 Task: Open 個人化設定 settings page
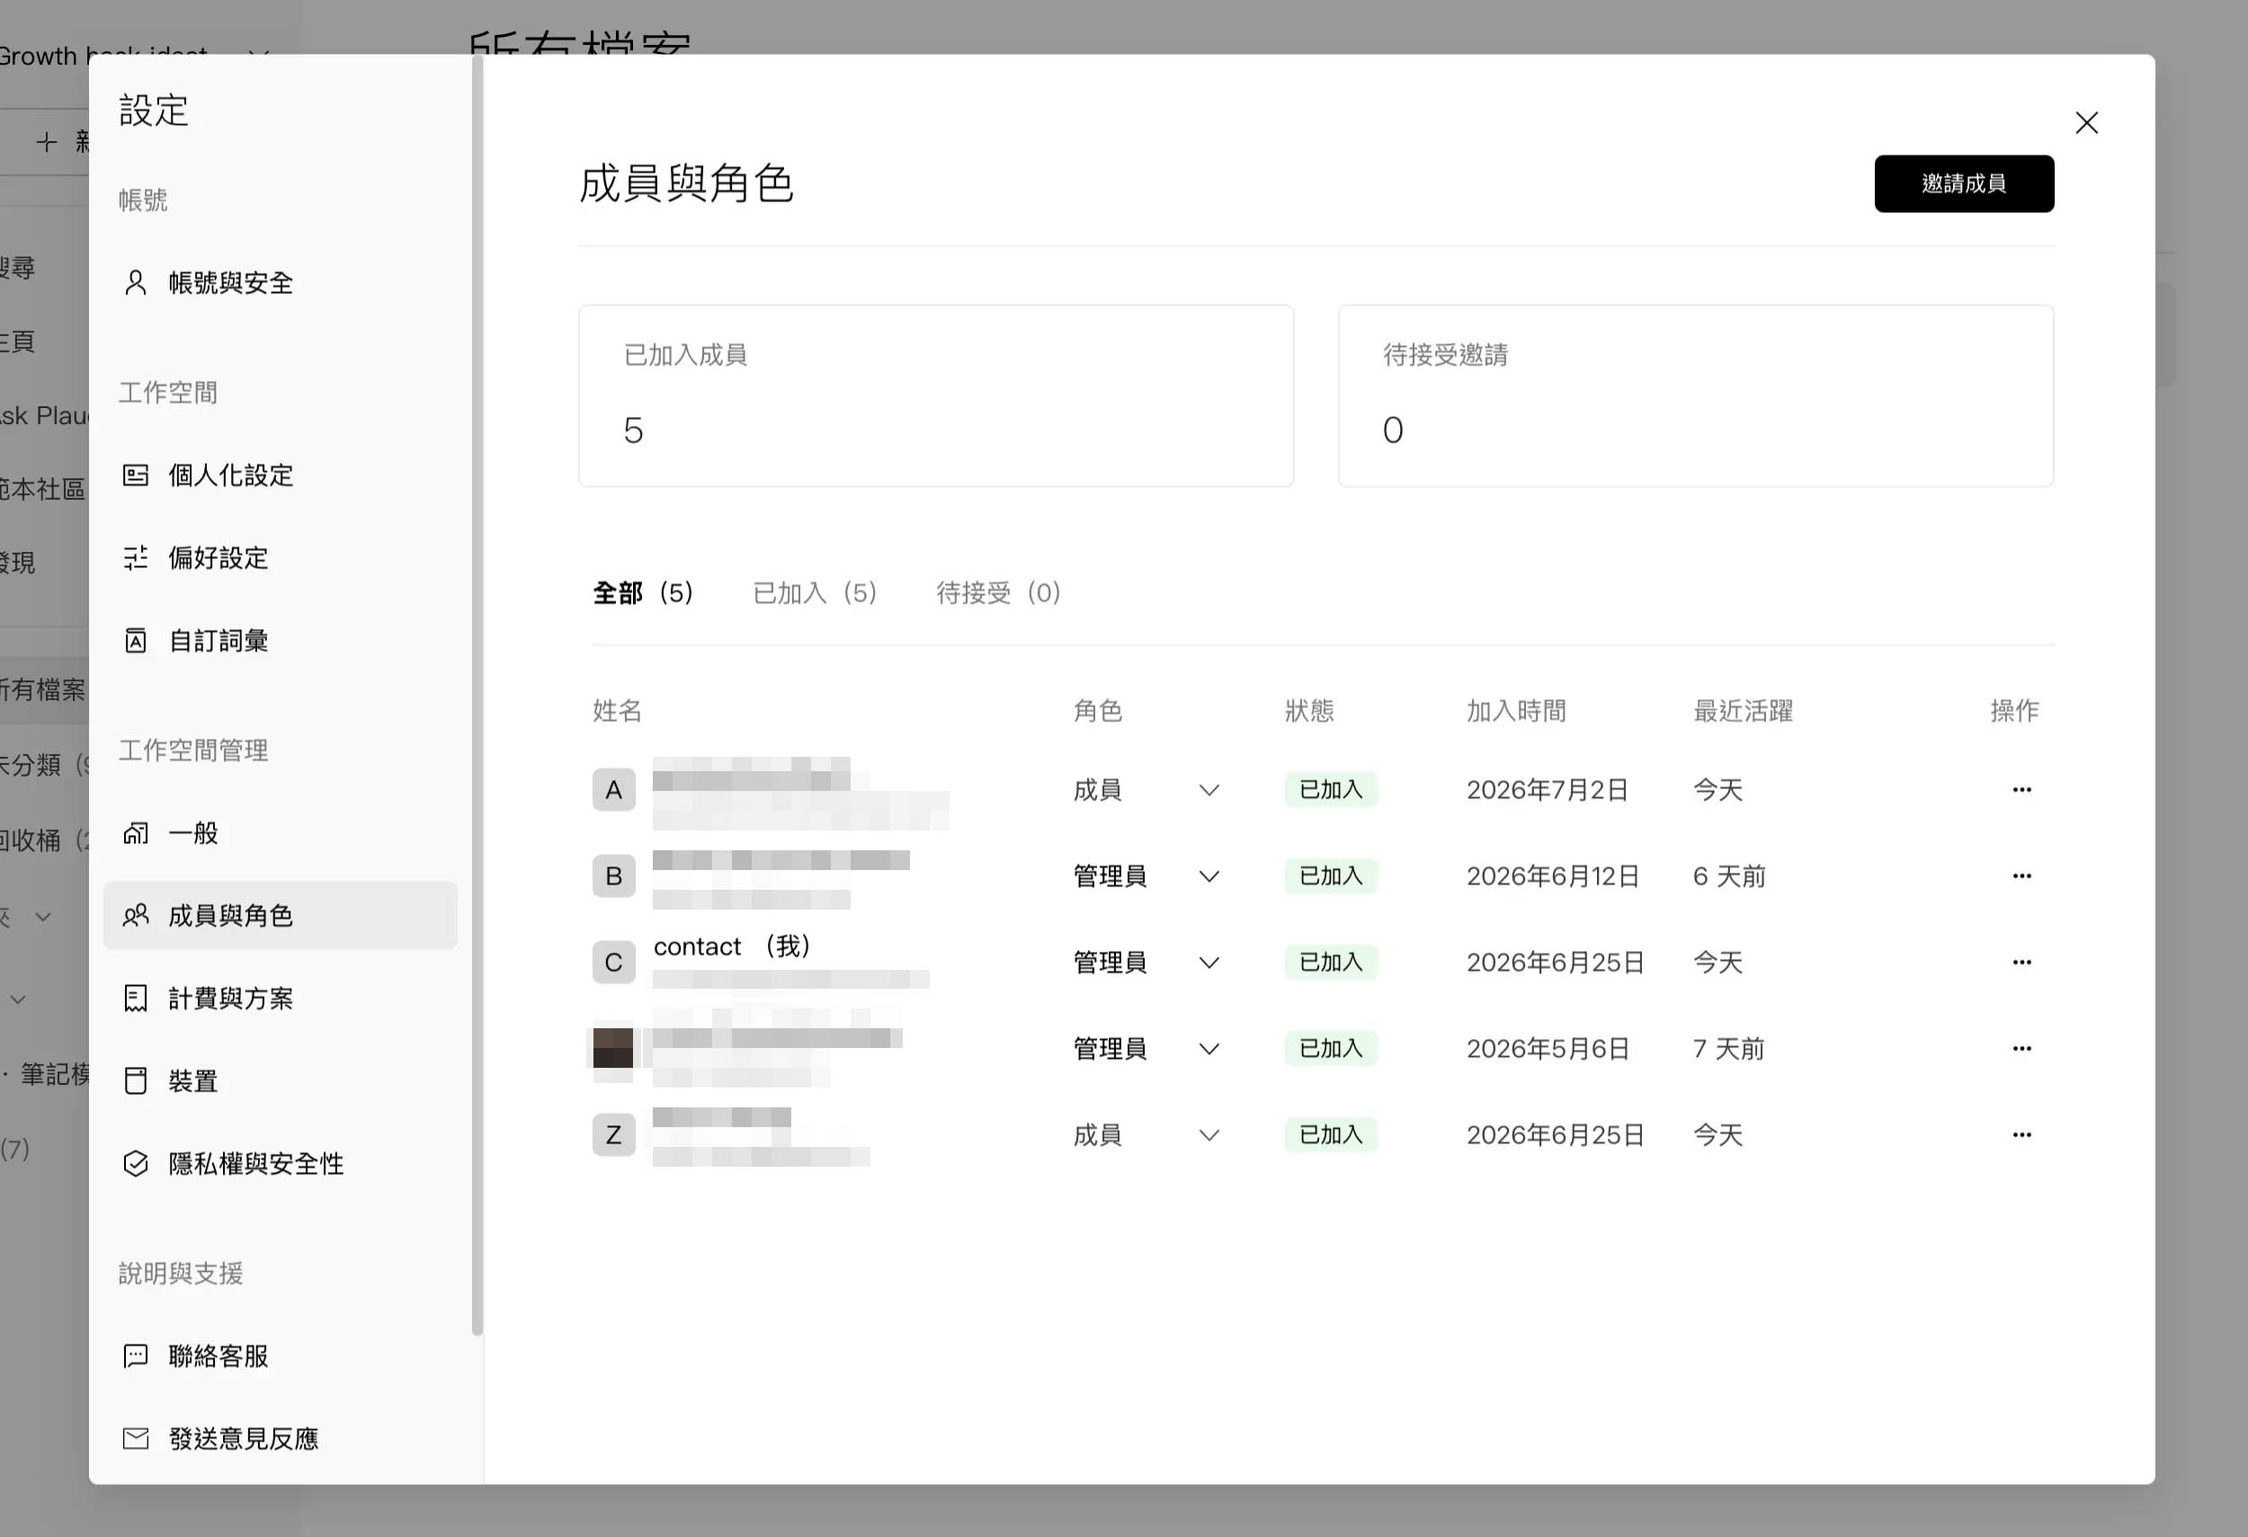click(x=280, y=475)
